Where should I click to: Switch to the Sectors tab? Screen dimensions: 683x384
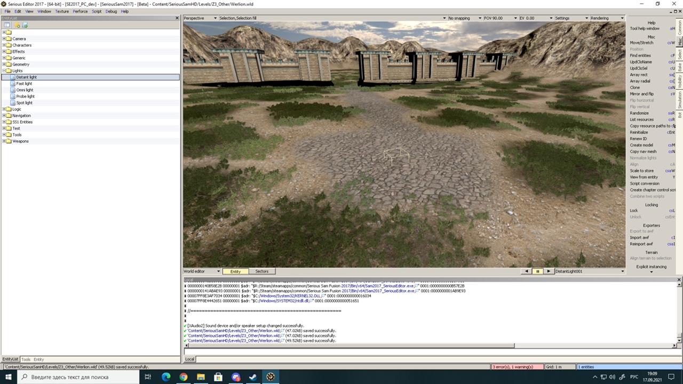point(261,271)
